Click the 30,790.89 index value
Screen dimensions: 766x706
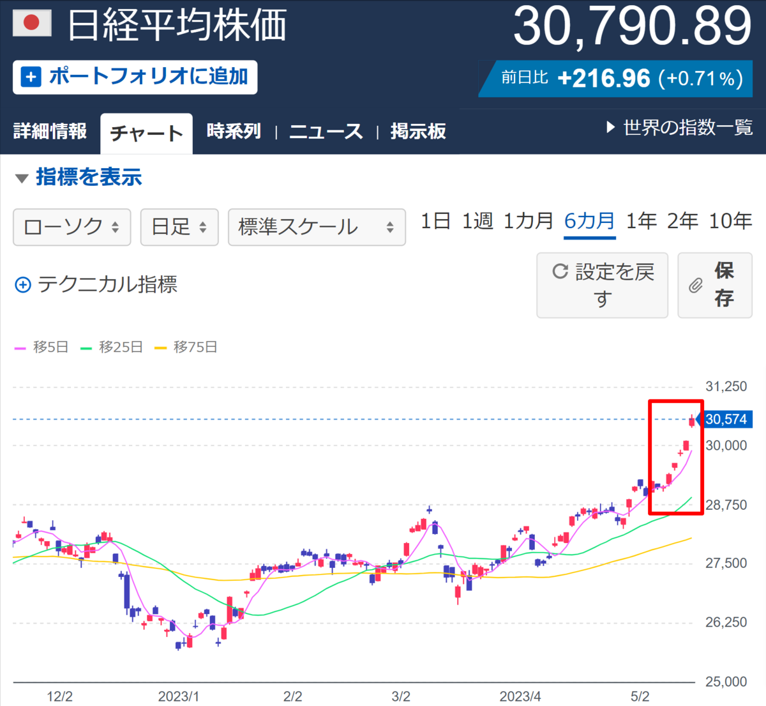coord(633,27)
